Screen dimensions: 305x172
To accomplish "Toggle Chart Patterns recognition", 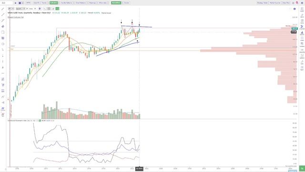I will [81, 3].
